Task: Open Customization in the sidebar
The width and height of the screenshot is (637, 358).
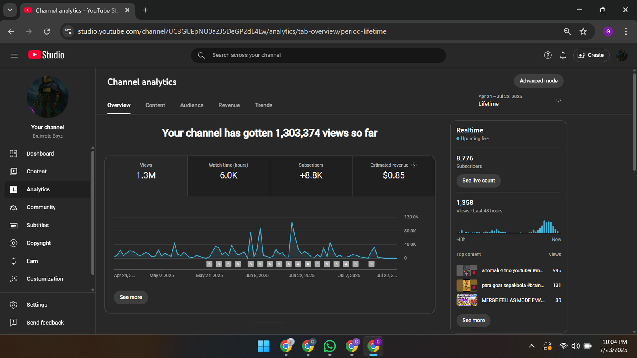Action: [x=47, y=279]
